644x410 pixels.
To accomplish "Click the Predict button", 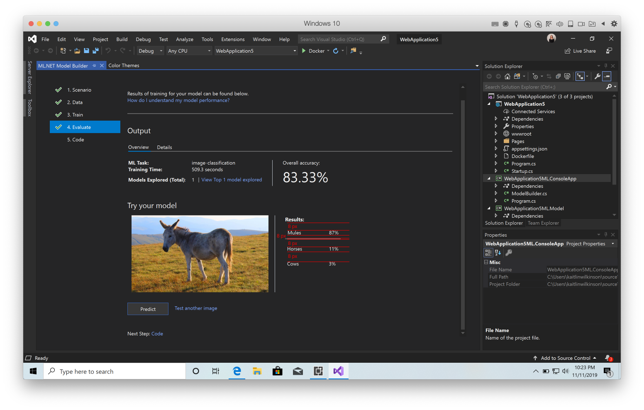I will pyautogui.click(x=148, y=309).
